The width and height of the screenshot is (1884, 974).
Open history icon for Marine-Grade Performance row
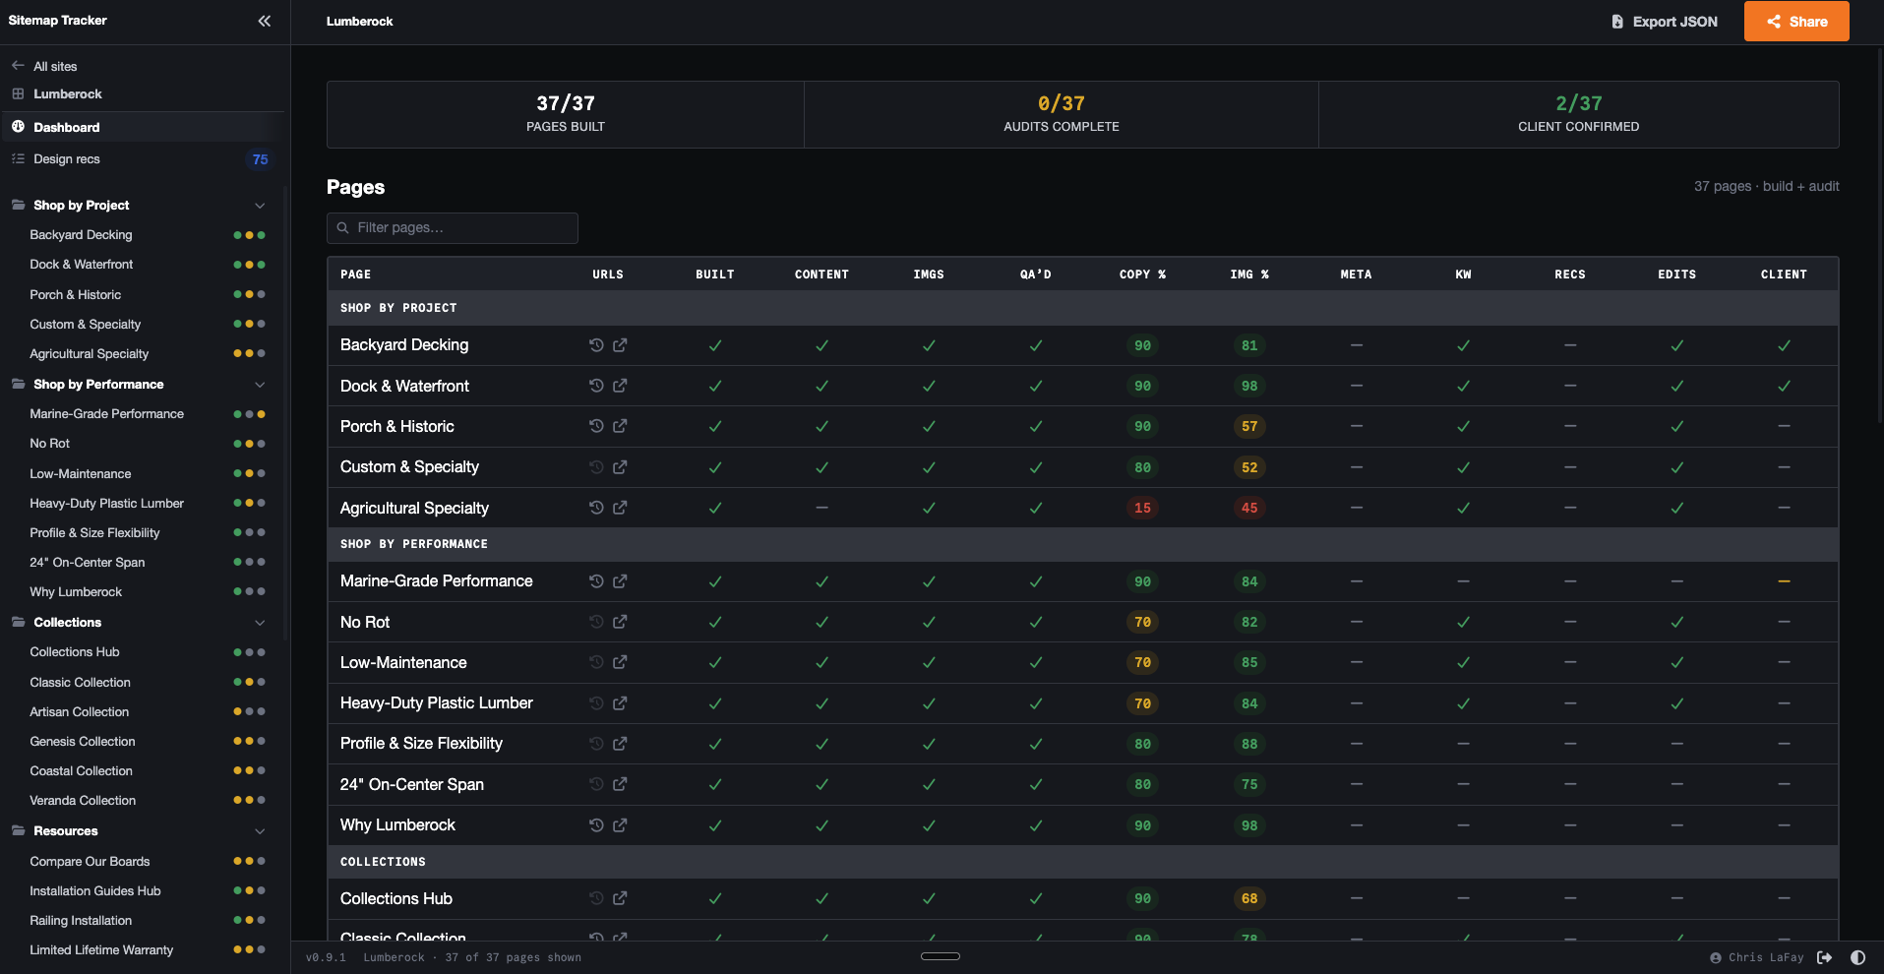point(596,581)
